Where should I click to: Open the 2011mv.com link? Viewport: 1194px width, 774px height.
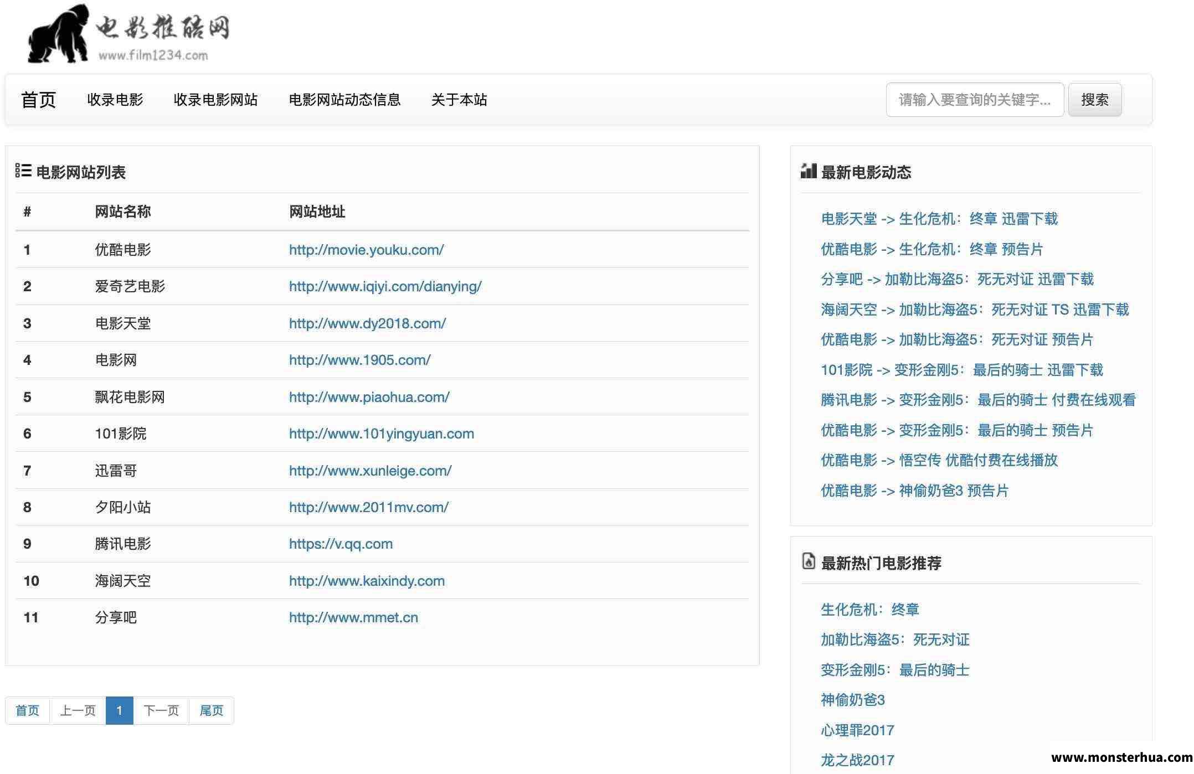tap(368, 507)
